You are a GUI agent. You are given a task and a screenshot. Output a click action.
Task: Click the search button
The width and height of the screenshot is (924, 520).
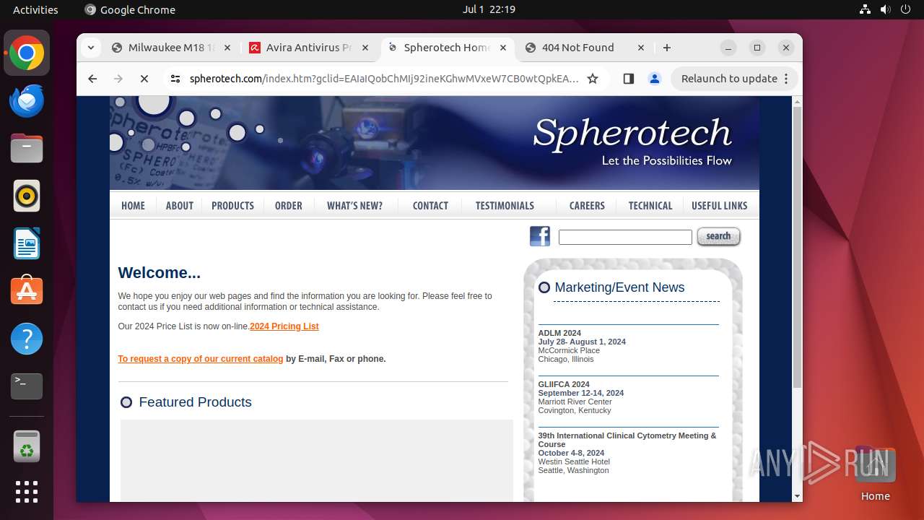[718, 237]
